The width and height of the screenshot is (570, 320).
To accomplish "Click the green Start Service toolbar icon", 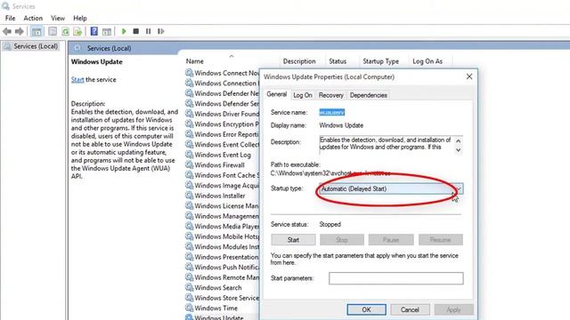I will click(124, 32).
